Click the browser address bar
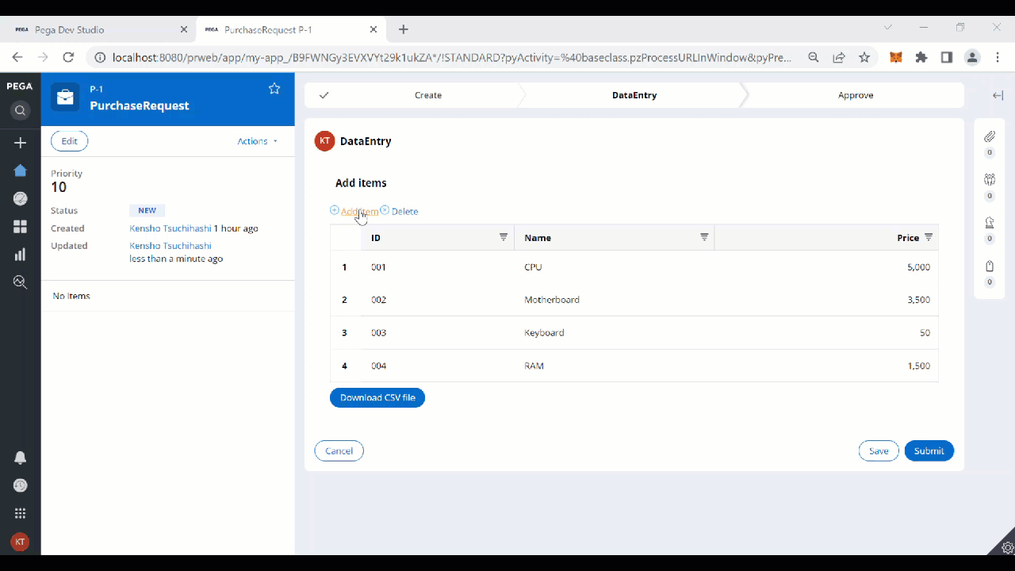The width and height of the screenshot is (1015, 571). [444, 57]
